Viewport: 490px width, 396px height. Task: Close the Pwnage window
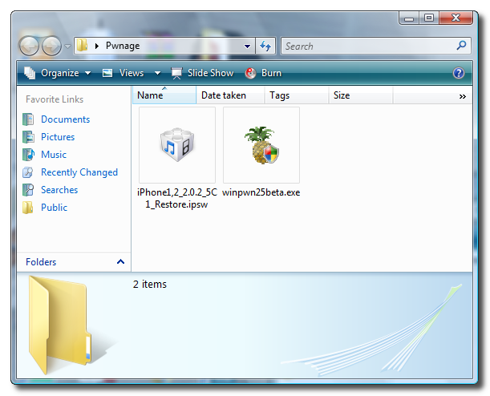pyautogui.click(x=456, y=18)
